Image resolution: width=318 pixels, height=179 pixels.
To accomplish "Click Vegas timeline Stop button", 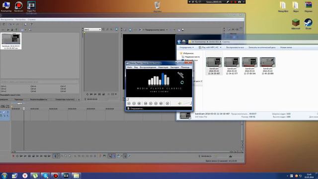I will (33, 156).
